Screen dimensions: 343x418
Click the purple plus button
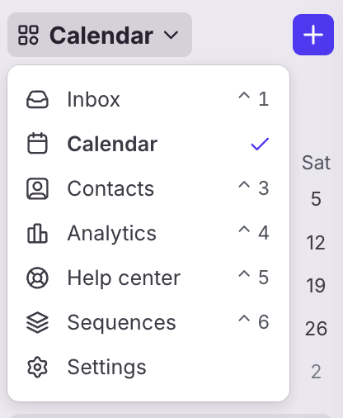(x=313, y=35)
